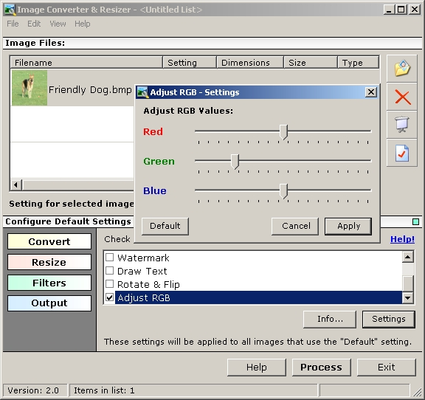Screen dimensions: 425x400
Task: Enable the Draw Text checkbox
Action: coord(109,271)
